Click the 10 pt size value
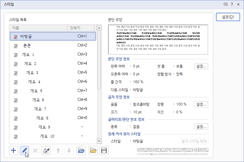This screenshot has width=244, height=162. click(x=137, y=112)
